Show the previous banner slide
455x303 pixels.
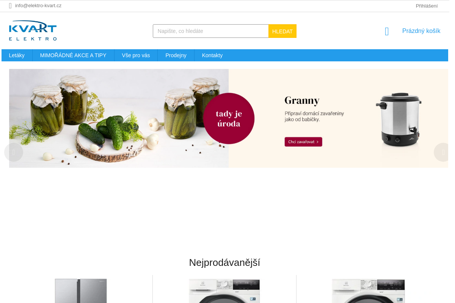[14, 152]
